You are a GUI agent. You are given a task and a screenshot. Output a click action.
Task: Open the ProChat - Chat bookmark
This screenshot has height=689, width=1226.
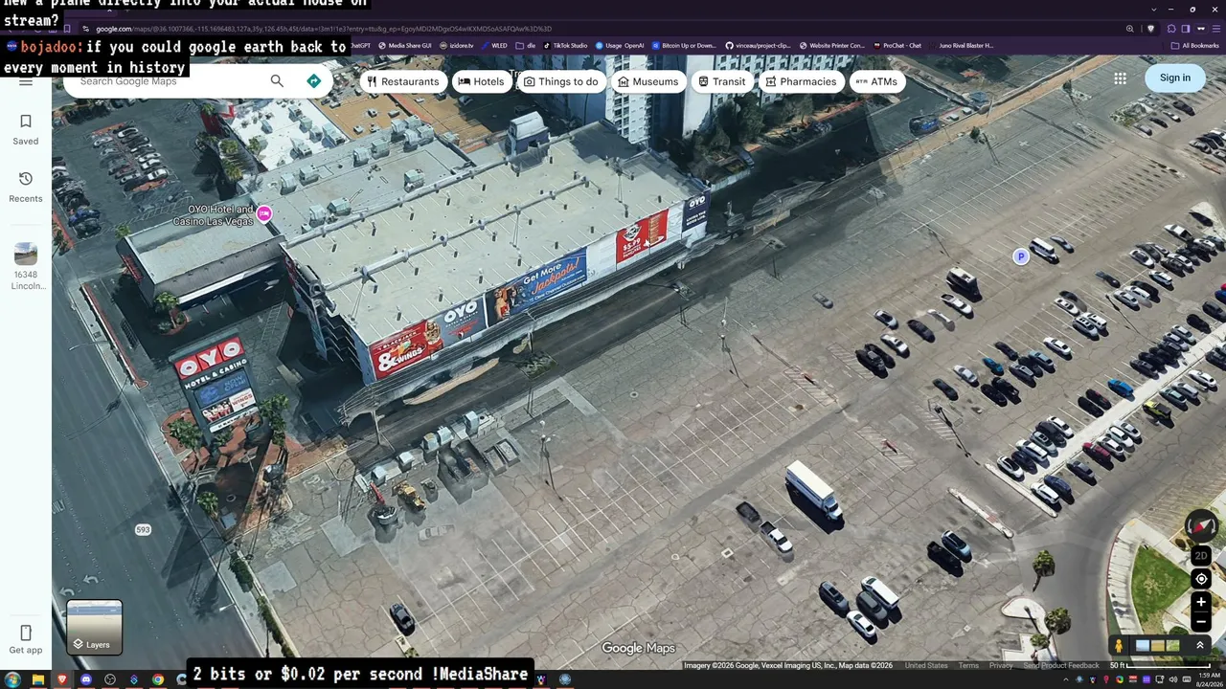[897, 46]
